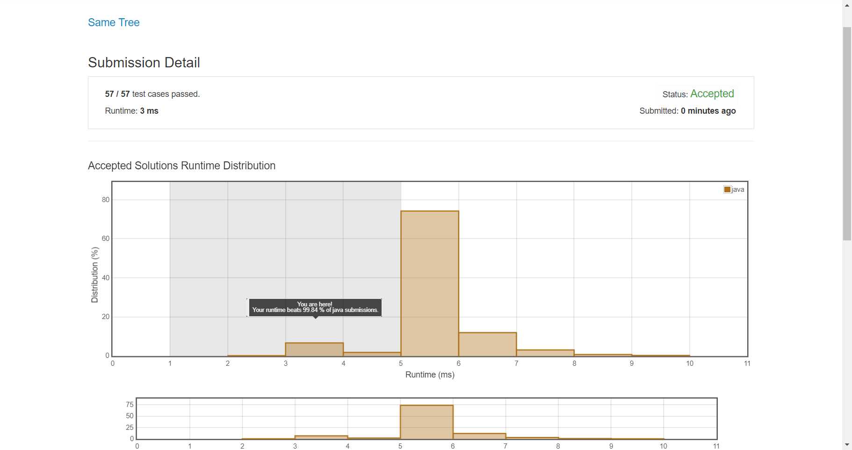Click the 'Distribution (%)' axis label
The image size is (852, 450).
[x=95, y=275]
